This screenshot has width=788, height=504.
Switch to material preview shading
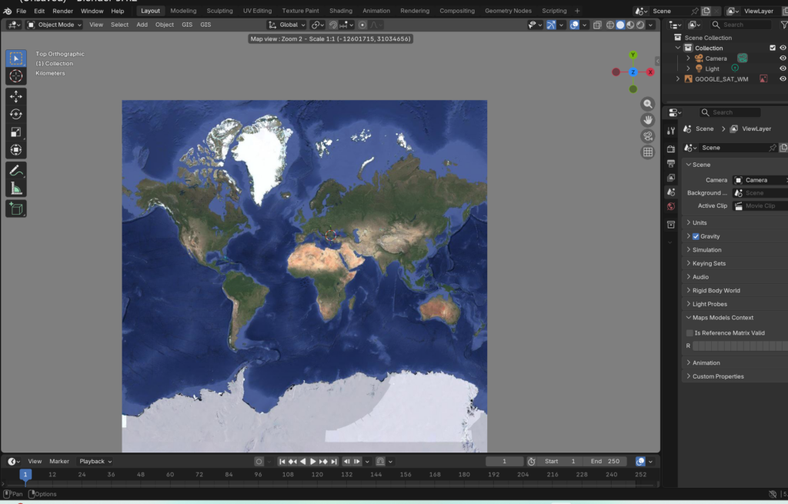[x=630, y=25]
